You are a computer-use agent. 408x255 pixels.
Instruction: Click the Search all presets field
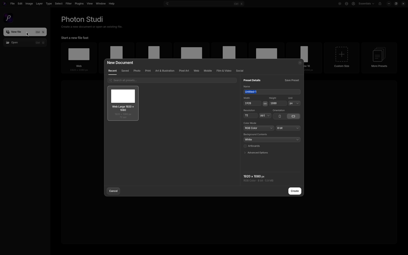pyautogui.click(x=172, y=80)
